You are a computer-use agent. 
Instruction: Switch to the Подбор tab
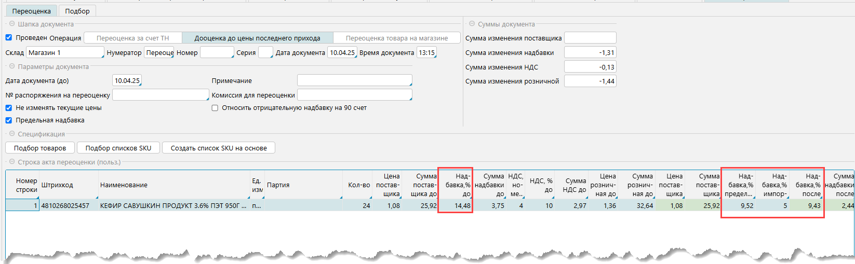[x=77, y=11]
